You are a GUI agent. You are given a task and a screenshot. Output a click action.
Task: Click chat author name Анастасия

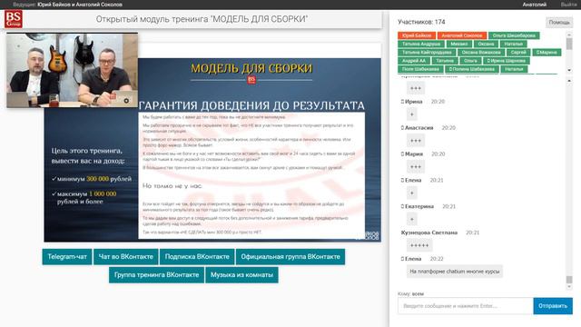tap(419, 127)
